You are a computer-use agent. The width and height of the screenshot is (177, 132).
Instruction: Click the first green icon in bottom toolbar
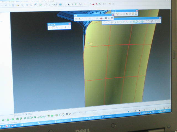(2, 119)
